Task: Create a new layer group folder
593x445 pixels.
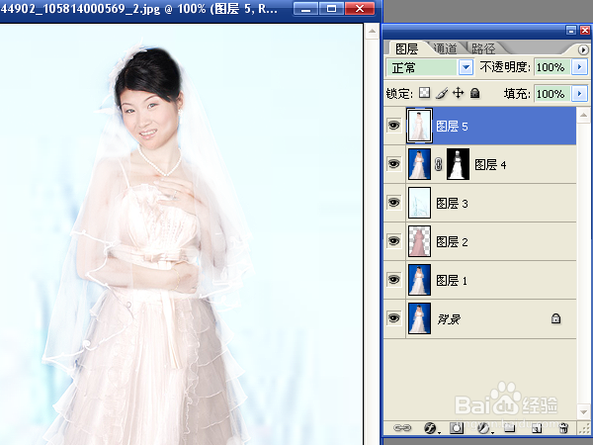Action: (509, 428)
